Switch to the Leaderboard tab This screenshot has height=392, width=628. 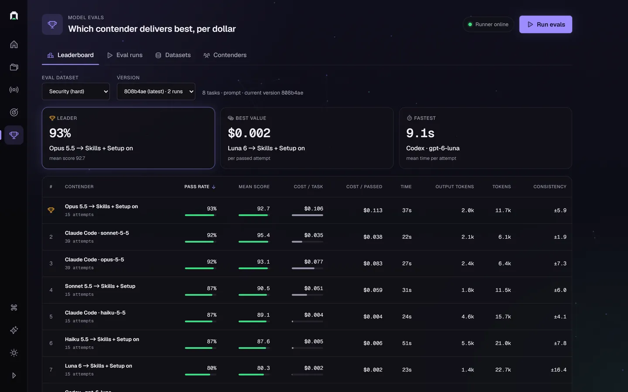[x=70, y=55]
